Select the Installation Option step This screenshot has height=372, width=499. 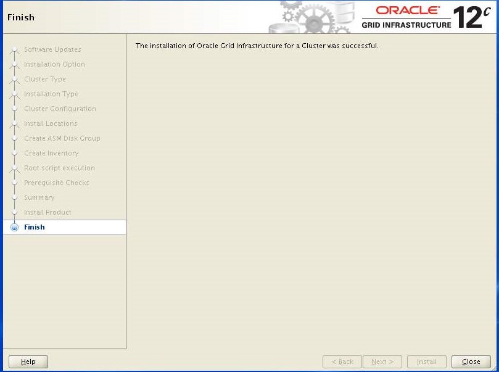pos(54,64)
